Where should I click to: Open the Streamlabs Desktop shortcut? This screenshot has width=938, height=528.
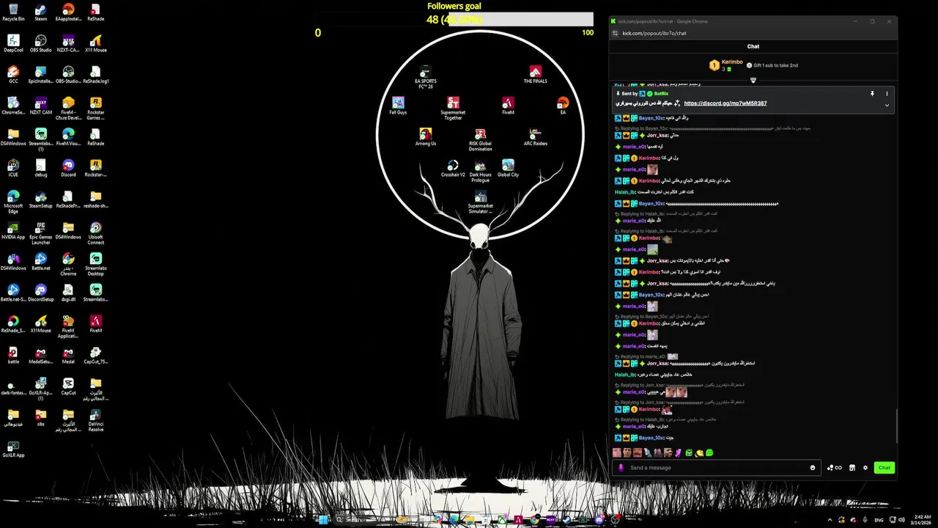pyautogui.click(x=96, y=264)
